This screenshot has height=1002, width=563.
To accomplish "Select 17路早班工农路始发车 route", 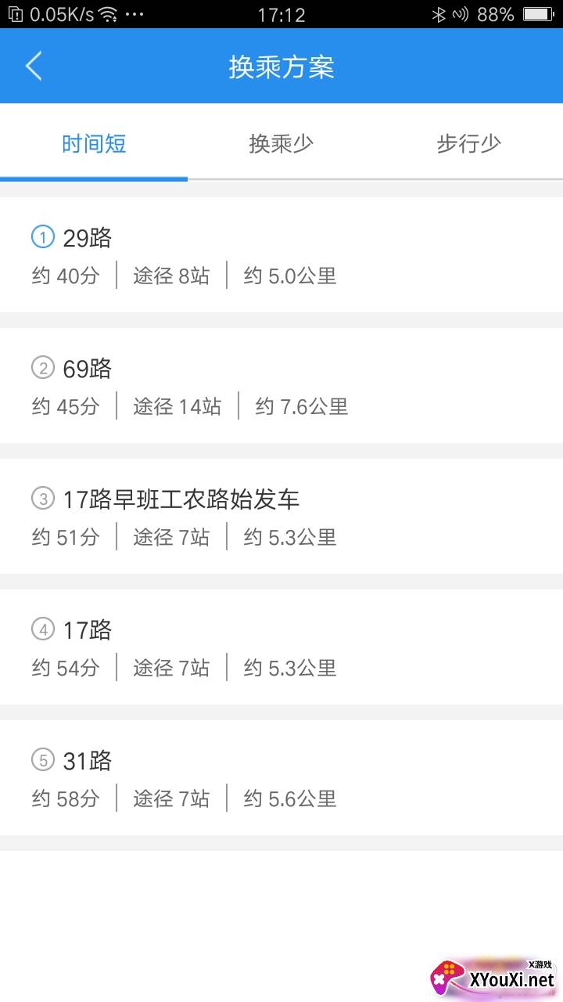I will coord(181,499).
